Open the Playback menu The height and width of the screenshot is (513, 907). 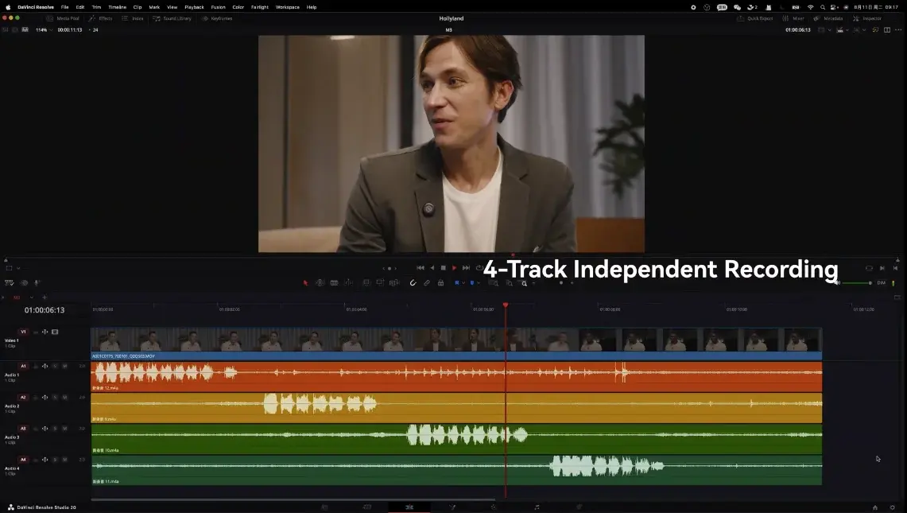194,7
